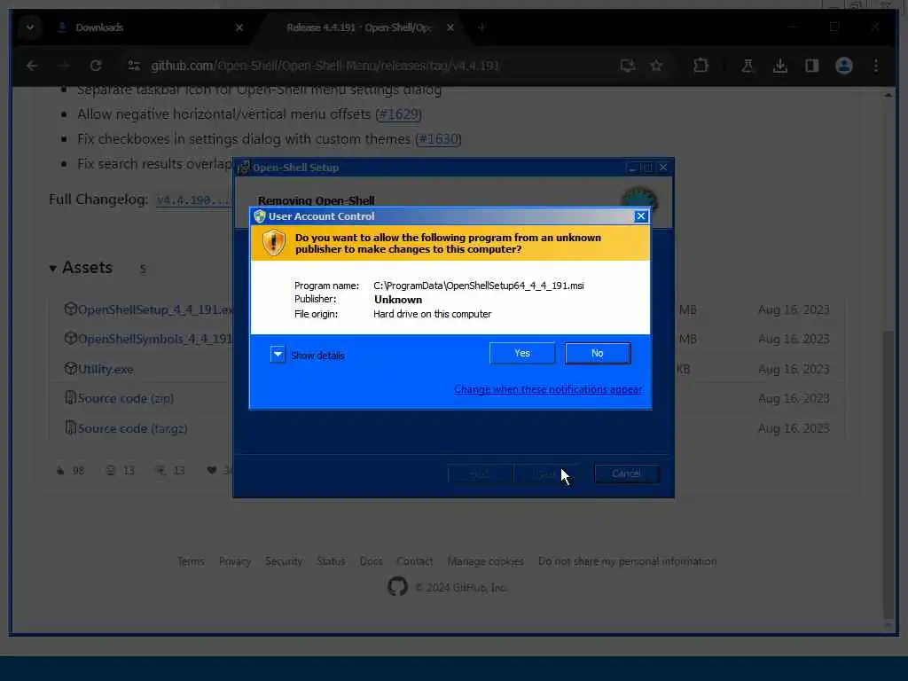Toggle the browser side panel icon

click(x=812, y=66)
